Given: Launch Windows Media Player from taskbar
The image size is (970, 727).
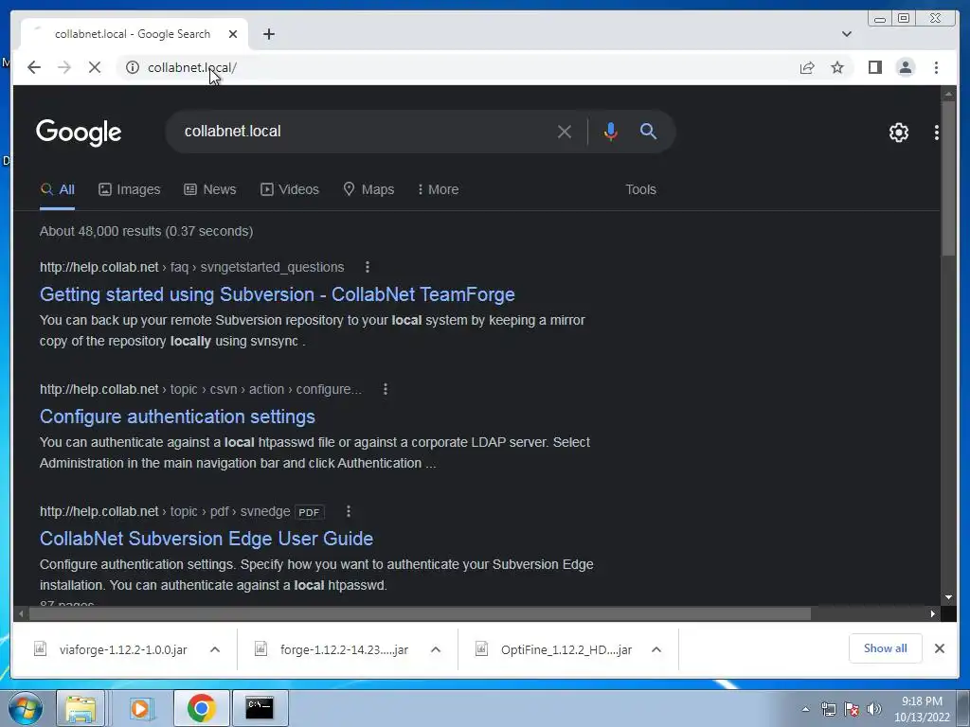Looking at the screenshot, I should [141, 708].
